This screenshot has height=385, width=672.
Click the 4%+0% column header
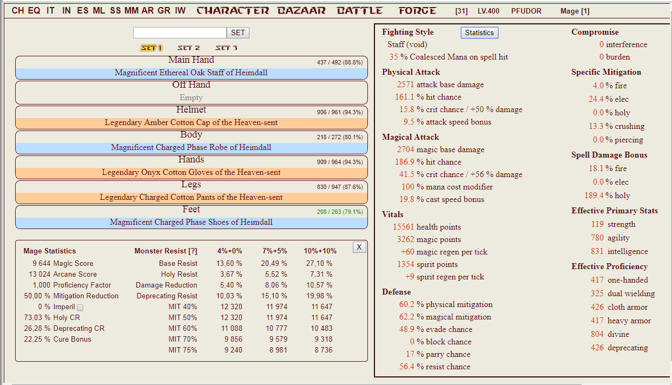pyautogui.click(x=230, y=251)
